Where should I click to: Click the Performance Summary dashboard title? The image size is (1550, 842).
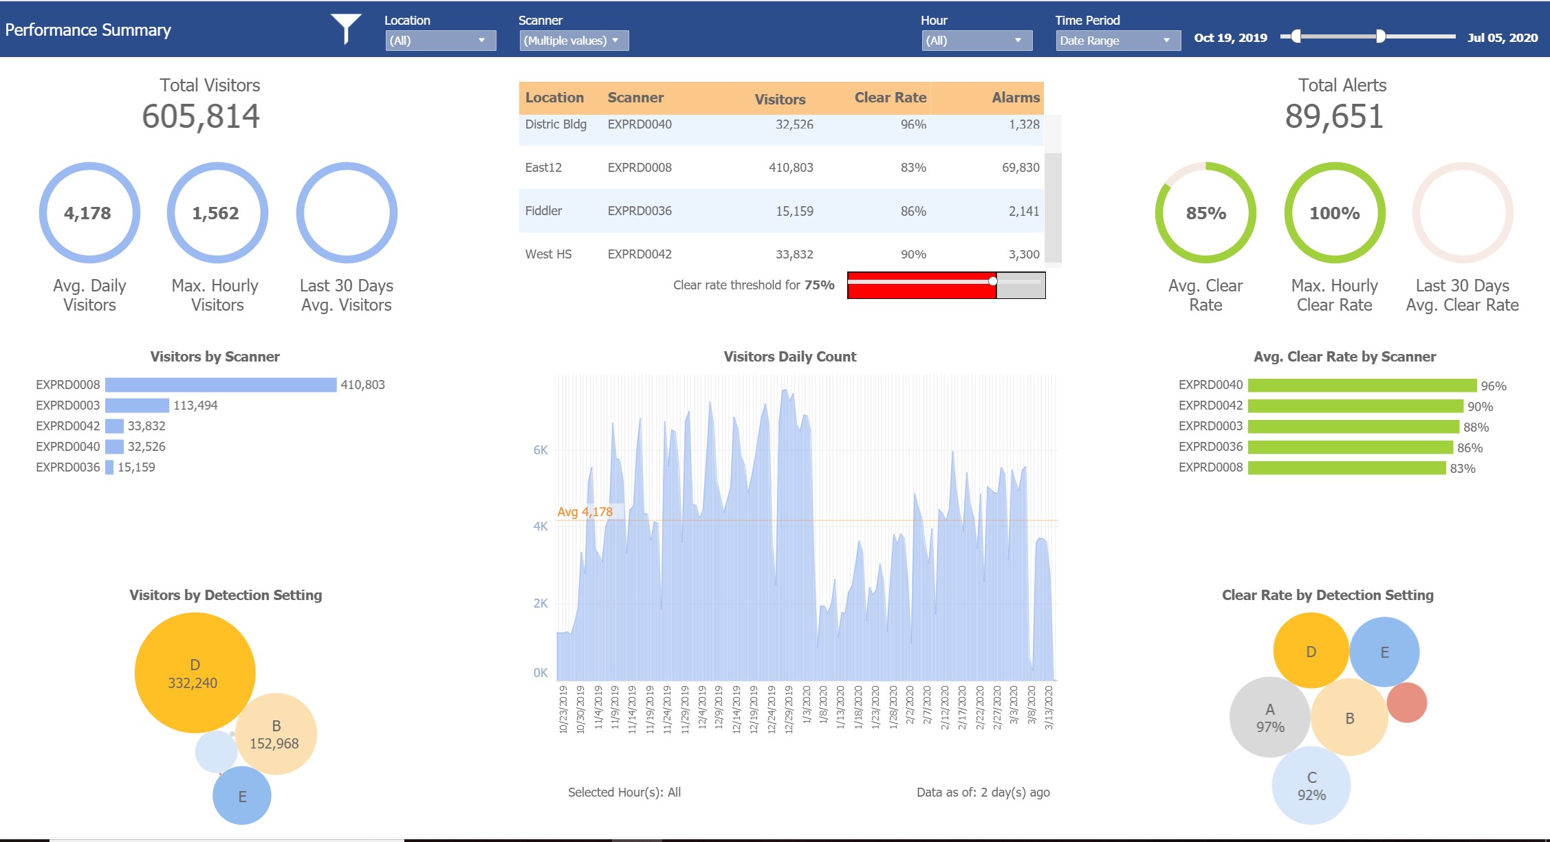88,30
